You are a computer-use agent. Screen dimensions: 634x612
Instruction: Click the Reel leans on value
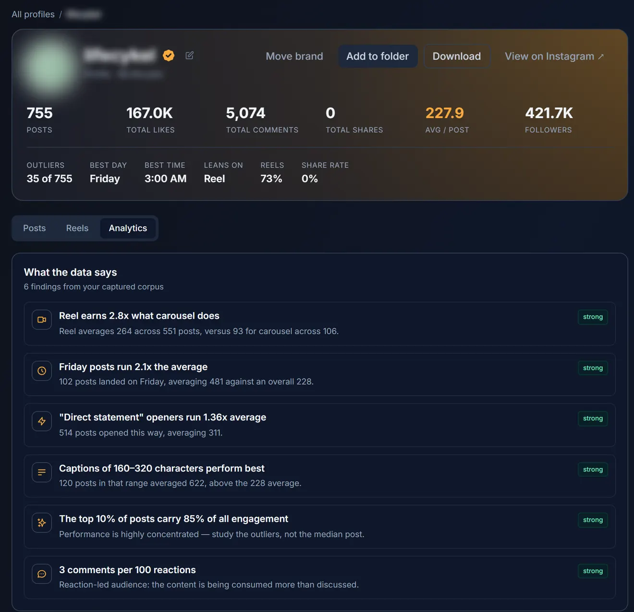214,179
